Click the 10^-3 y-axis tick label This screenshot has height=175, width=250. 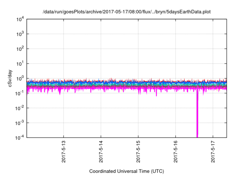tap(20, 123)
